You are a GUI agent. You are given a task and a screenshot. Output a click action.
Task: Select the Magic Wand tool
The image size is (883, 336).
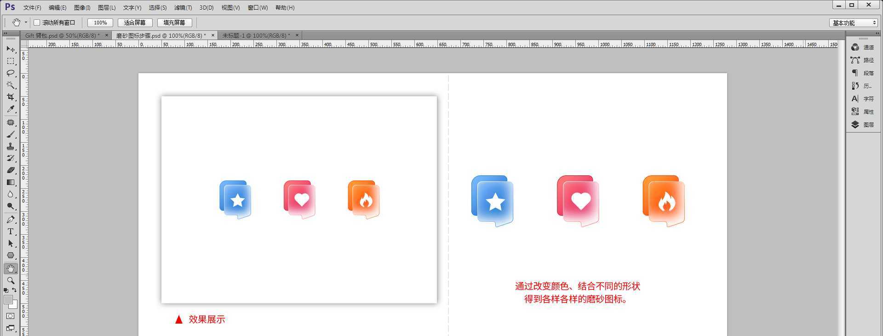coord(11,85)
